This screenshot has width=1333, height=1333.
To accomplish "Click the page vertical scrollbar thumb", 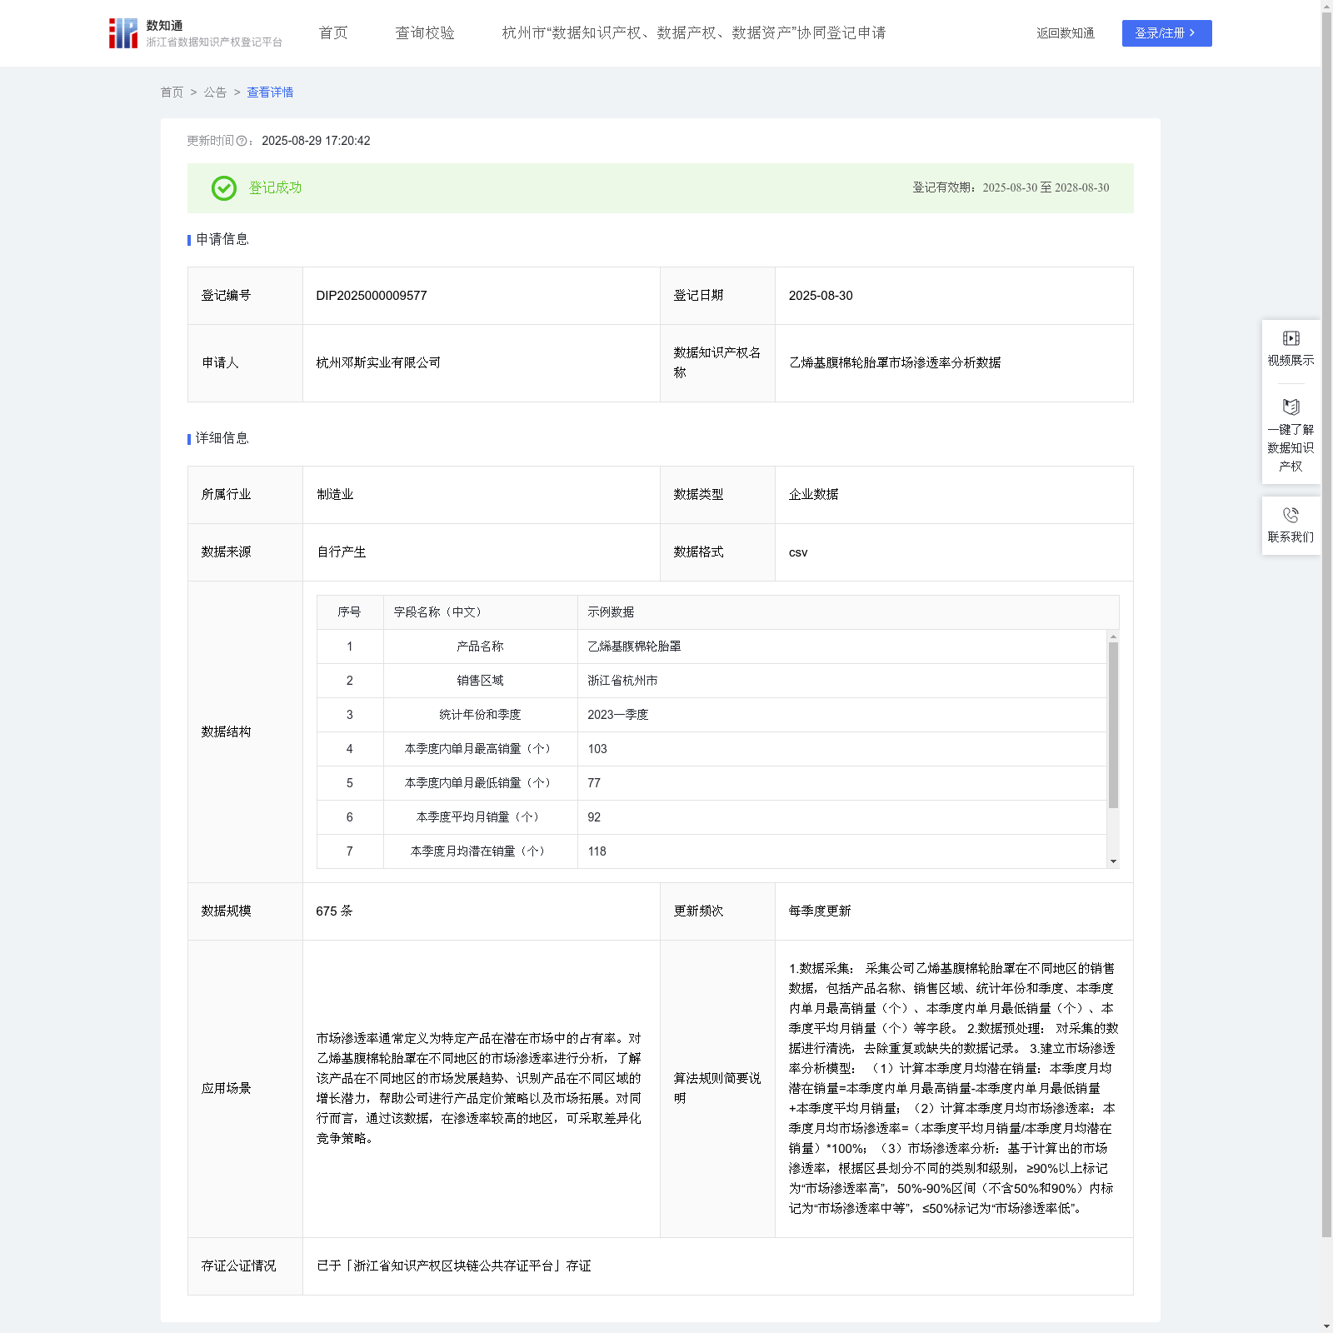I will 1326,625.
